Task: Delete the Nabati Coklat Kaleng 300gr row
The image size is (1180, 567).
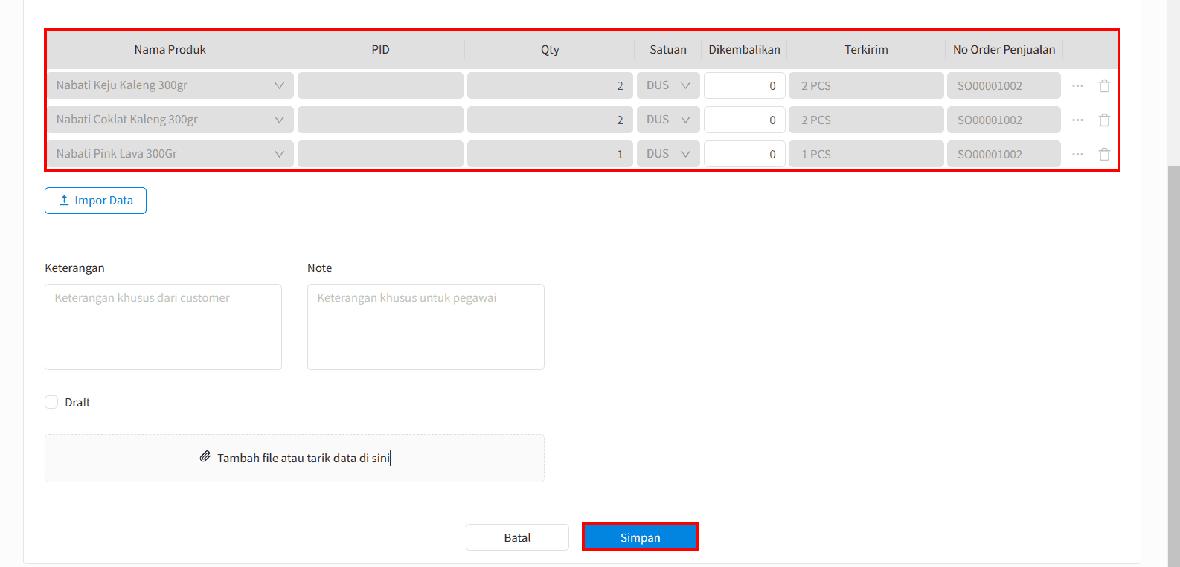Action: [1104, 120]
